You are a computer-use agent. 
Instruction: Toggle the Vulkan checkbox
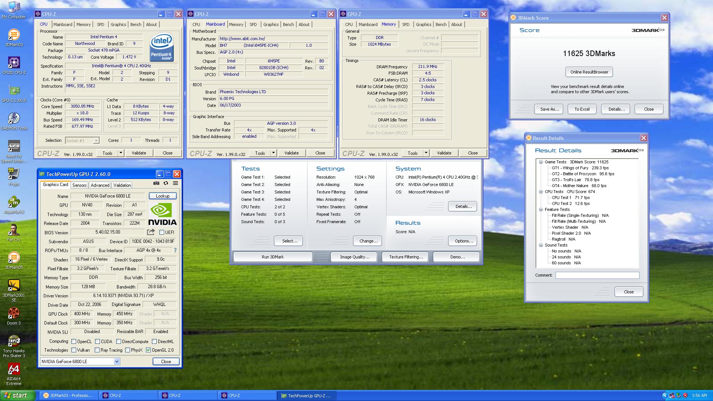pos(74,350)
